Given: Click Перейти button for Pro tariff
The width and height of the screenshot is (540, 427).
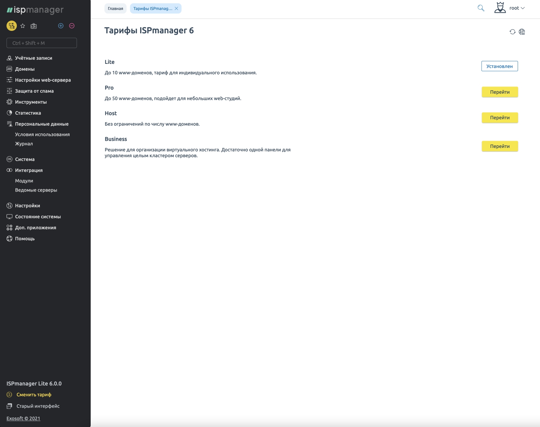Looking at the screenshot, I should pyautogui.click(x=499, y=92).
